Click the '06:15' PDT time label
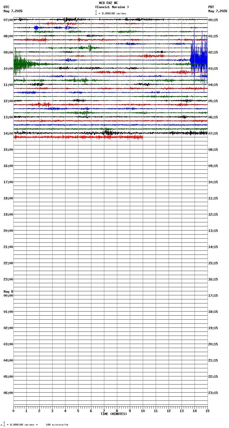 pos(213,117)
